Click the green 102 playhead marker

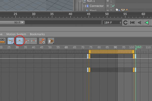139,47
